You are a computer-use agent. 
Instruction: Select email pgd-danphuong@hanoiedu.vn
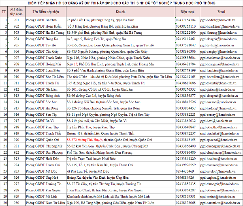coord(221,152)
